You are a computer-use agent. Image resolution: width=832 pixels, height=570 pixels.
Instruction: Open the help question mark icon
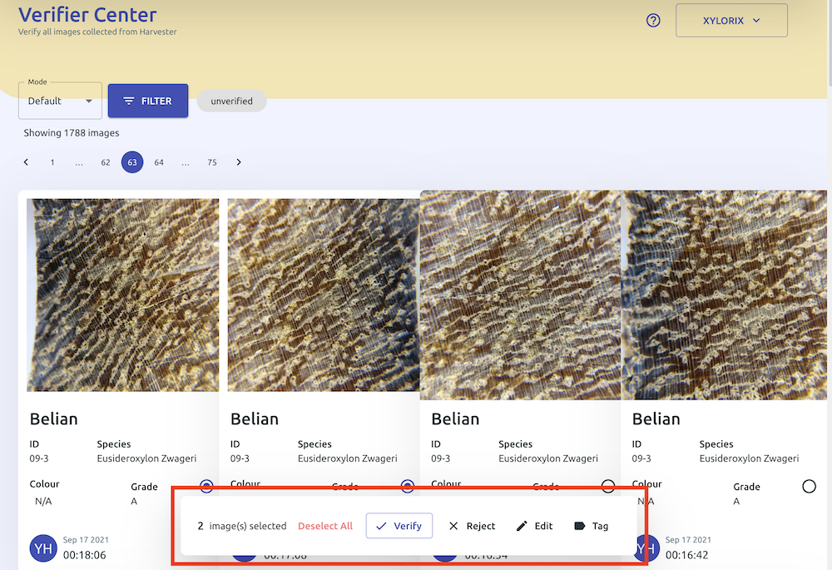click(653, 21)
